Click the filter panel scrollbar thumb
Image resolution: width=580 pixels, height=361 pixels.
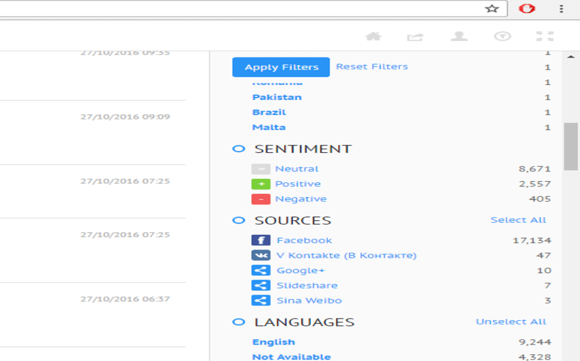[x=570, y=146]
